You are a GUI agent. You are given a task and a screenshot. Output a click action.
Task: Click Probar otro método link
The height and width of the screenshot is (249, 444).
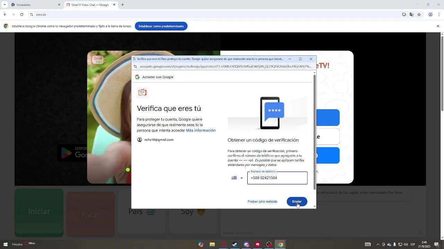(x=263, y=202)
